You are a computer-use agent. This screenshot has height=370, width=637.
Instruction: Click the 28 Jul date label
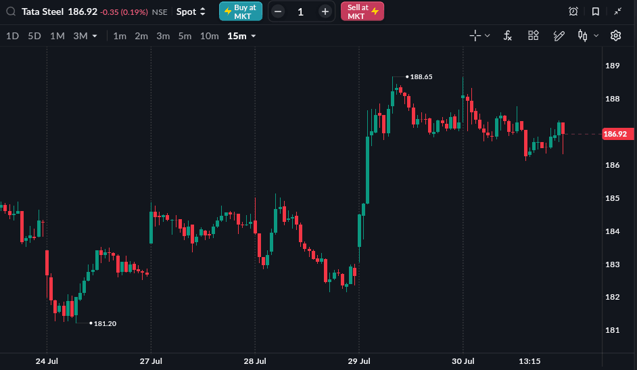(x=255, y=361)
